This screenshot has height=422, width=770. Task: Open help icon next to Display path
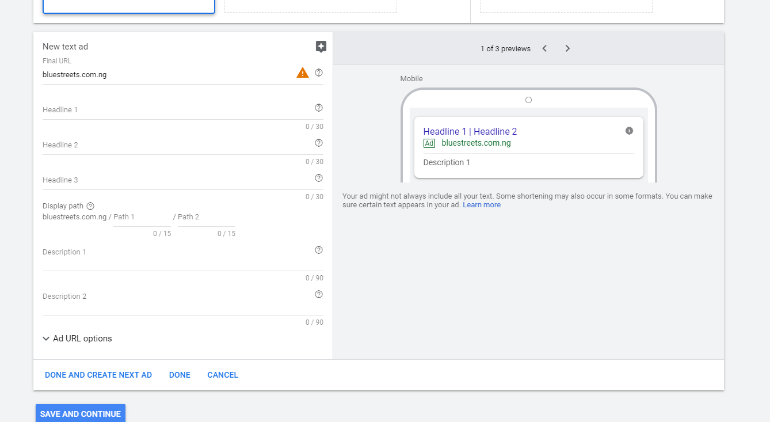(x=90, y=206)
